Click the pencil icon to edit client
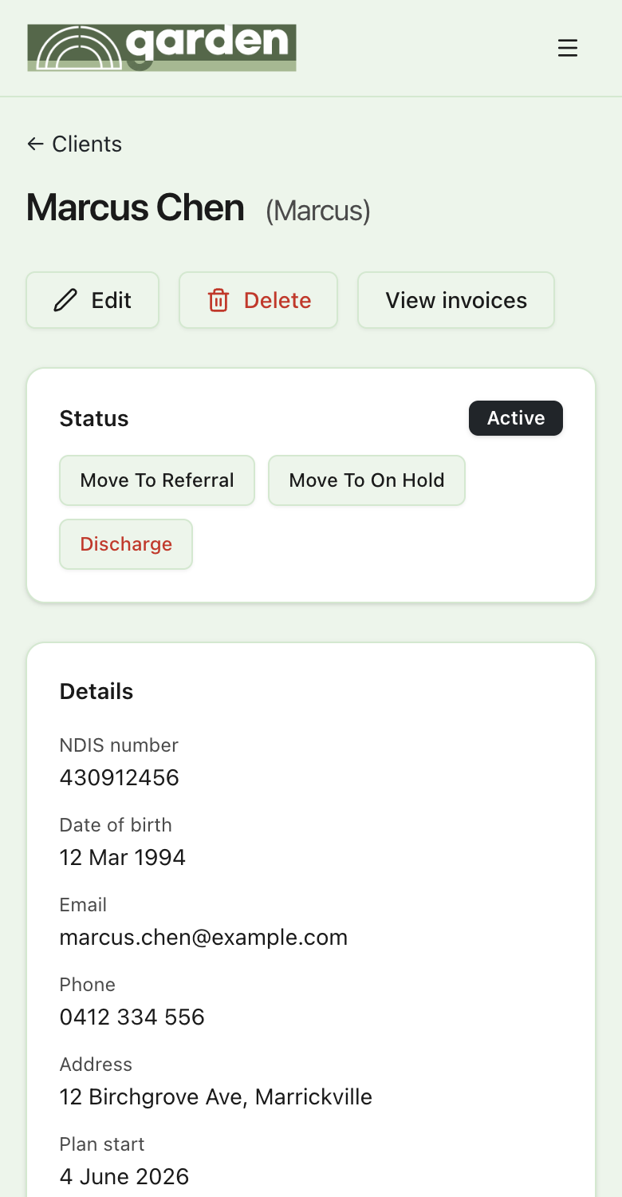This screenshot has height=1197, width=622. (x=65, y=300)
